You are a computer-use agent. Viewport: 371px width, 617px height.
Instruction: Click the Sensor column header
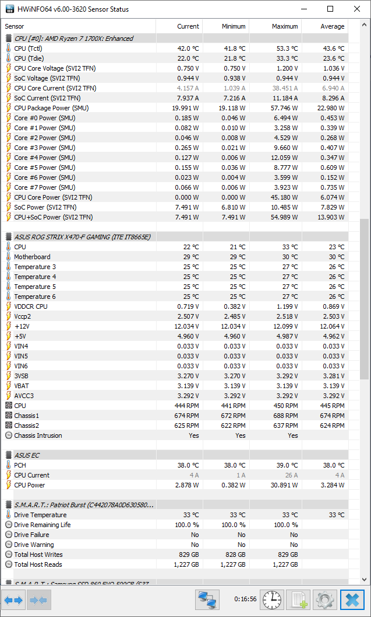tap(79, 26)
